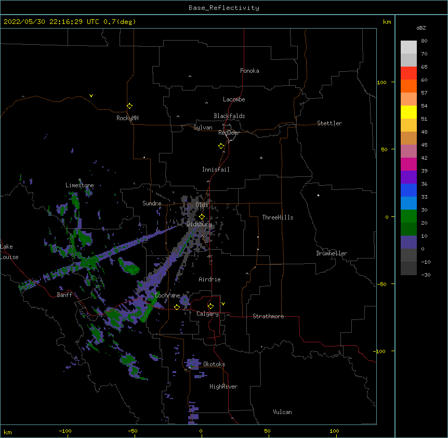
Task: Select the yellow diamond marker below Olds
Action: tap(202, 217)
